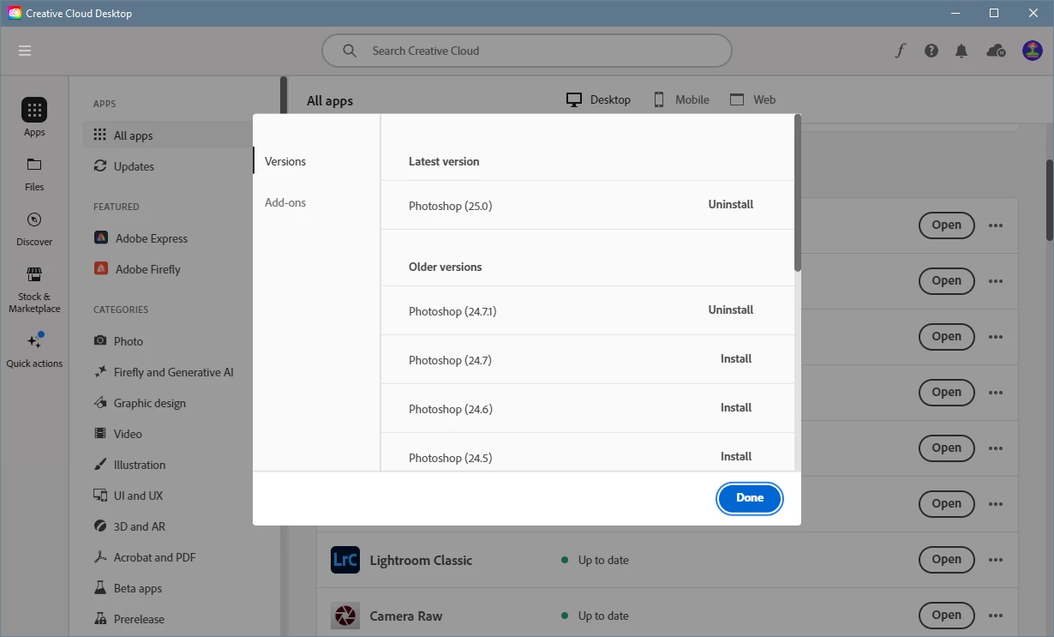Open Camera Raw with Open button
This screenshot has height=637, width=1054.
coord(947,616)
